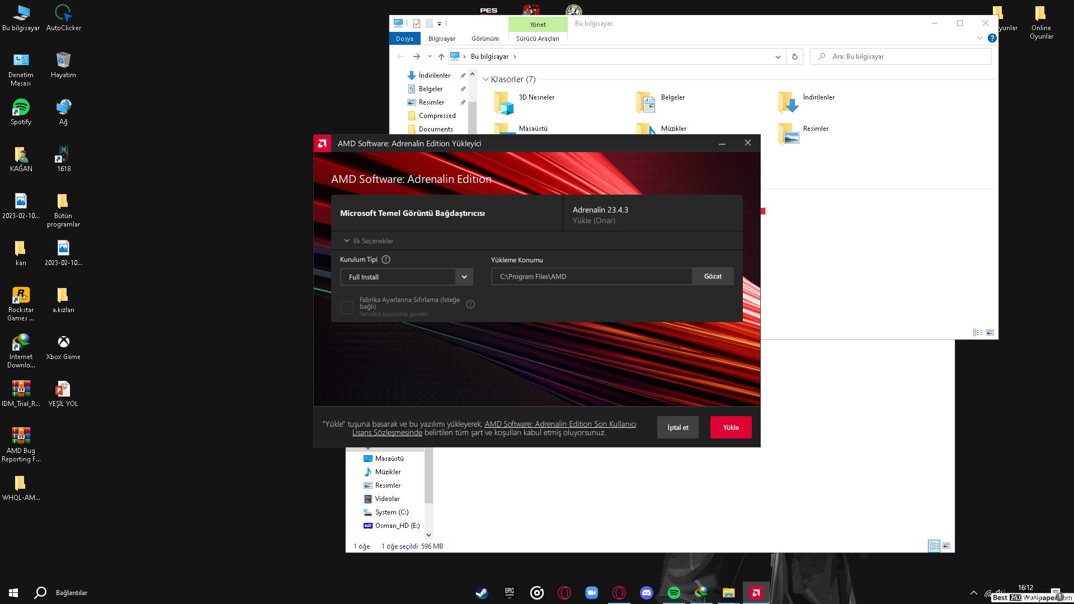Open Discord from the taskbar
This screenshot has height=604, width=1074.
(x=646, y=593)
